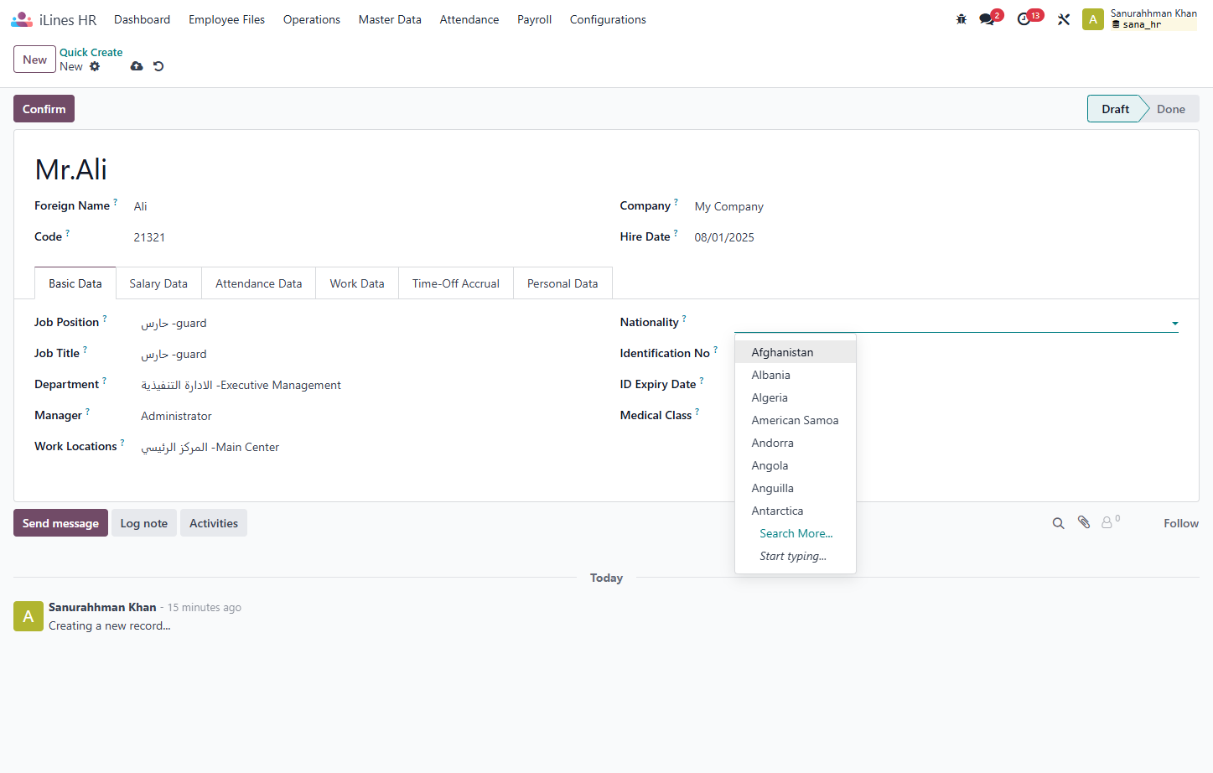Image resolution: width=1213 pixels, height=773 pixels.
Task: Open the activities clock icon
Action: click(x=1024, y=19)
